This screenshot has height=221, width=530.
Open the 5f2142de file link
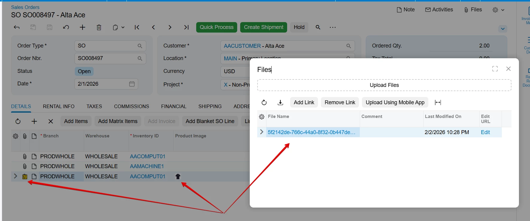311,132
